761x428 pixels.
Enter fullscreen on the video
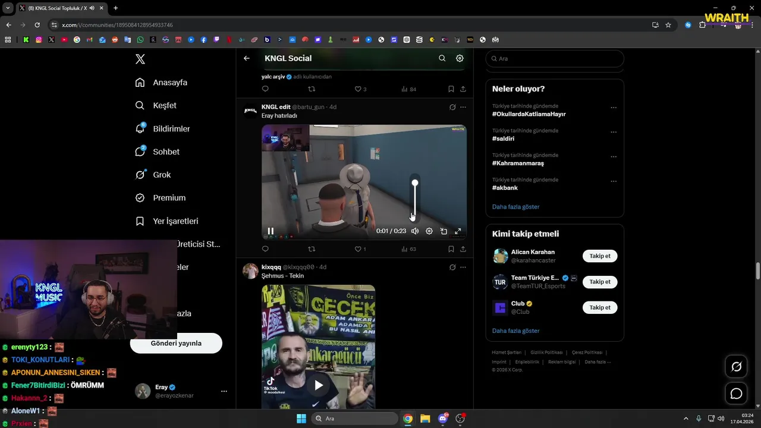pyautogui.click(x=458, y=231)
